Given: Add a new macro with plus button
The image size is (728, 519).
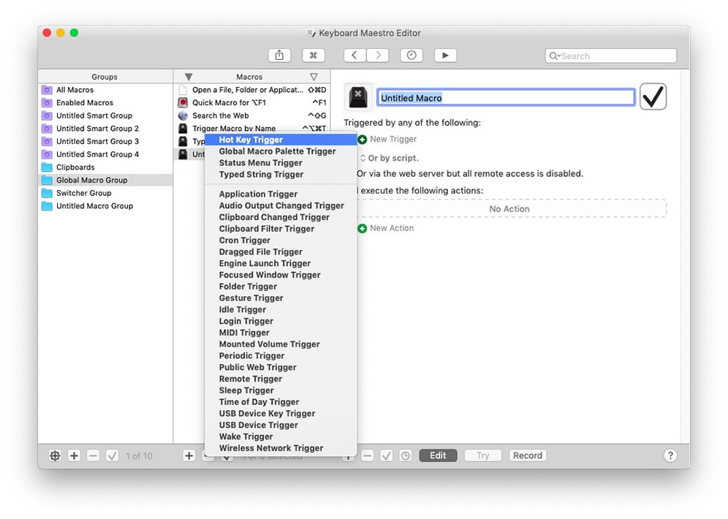Looking at the screenshot, I should pyautogui.click(x=189, y=456).
